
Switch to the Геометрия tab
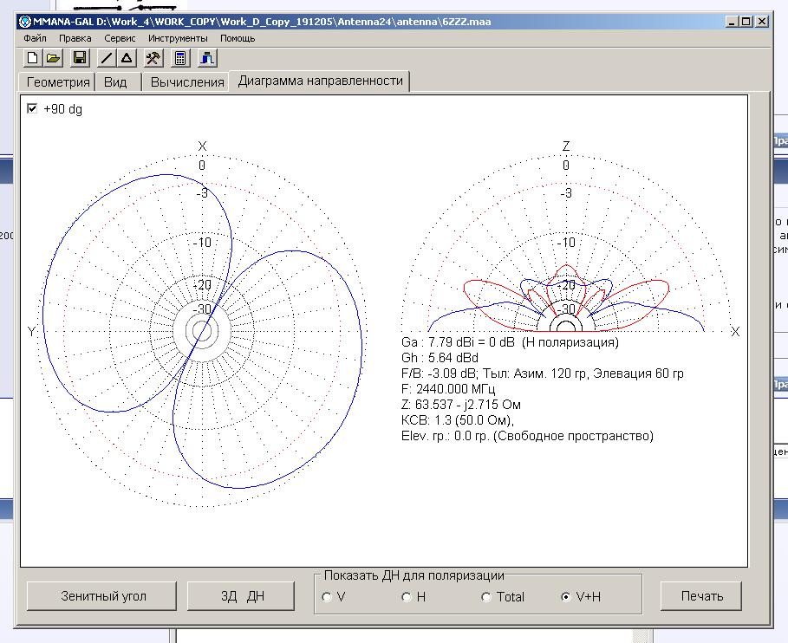[58, 82]
